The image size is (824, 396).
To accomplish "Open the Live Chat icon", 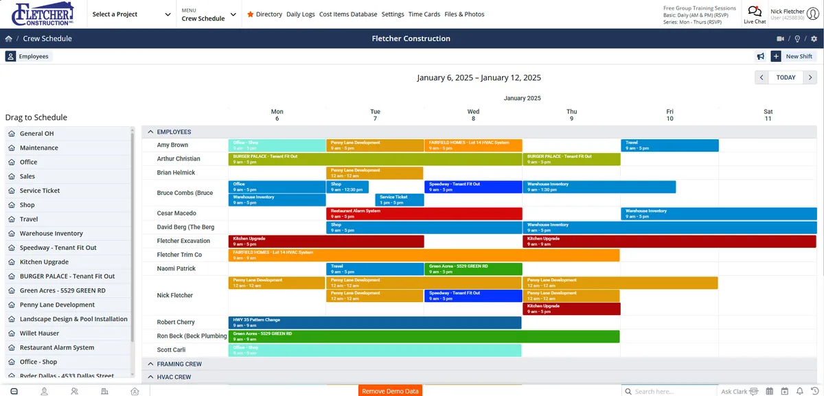I will pos(754,11).
